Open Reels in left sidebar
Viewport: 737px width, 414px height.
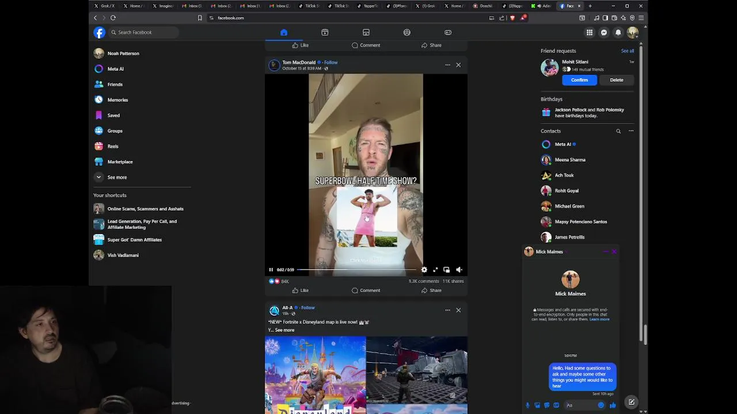click(113, 147)
